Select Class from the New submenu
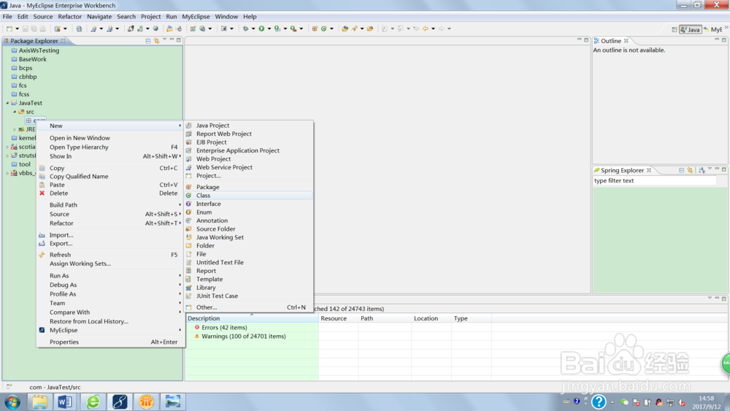 click(249, 196)
